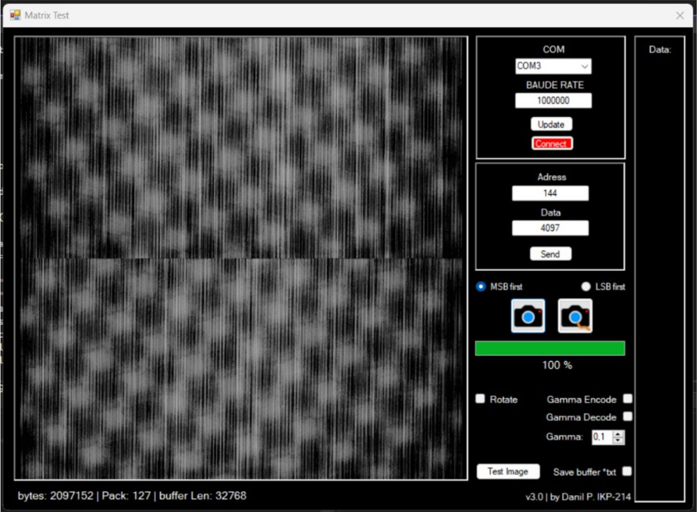Enable the Rotate checkbox

click(x=480, y=399)
